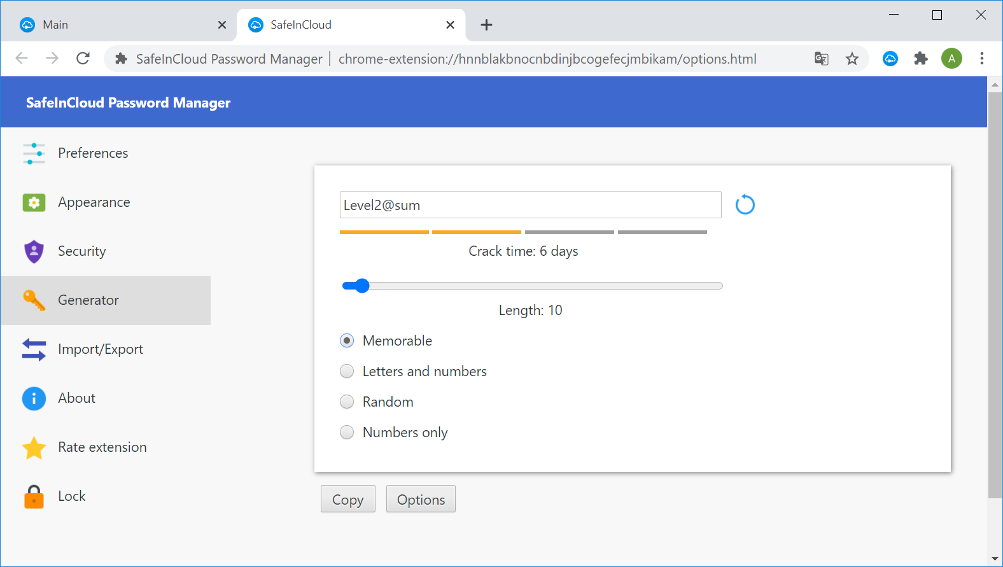This screenshot has width=1003, height=567.
Task: Click the 'Crack time: 6 days' text
Action: pyautogui.click(x=523, y=251)
